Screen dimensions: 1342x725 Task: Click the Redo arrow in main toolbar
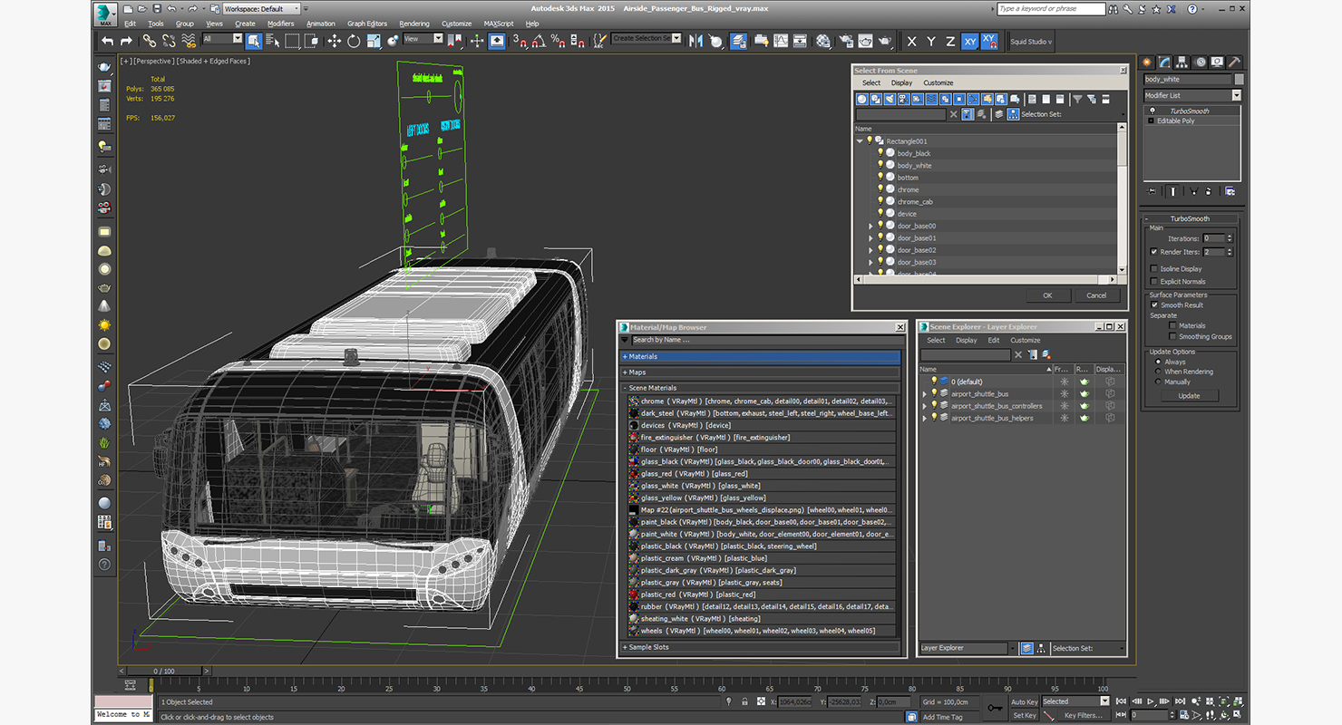click(126, 41)
